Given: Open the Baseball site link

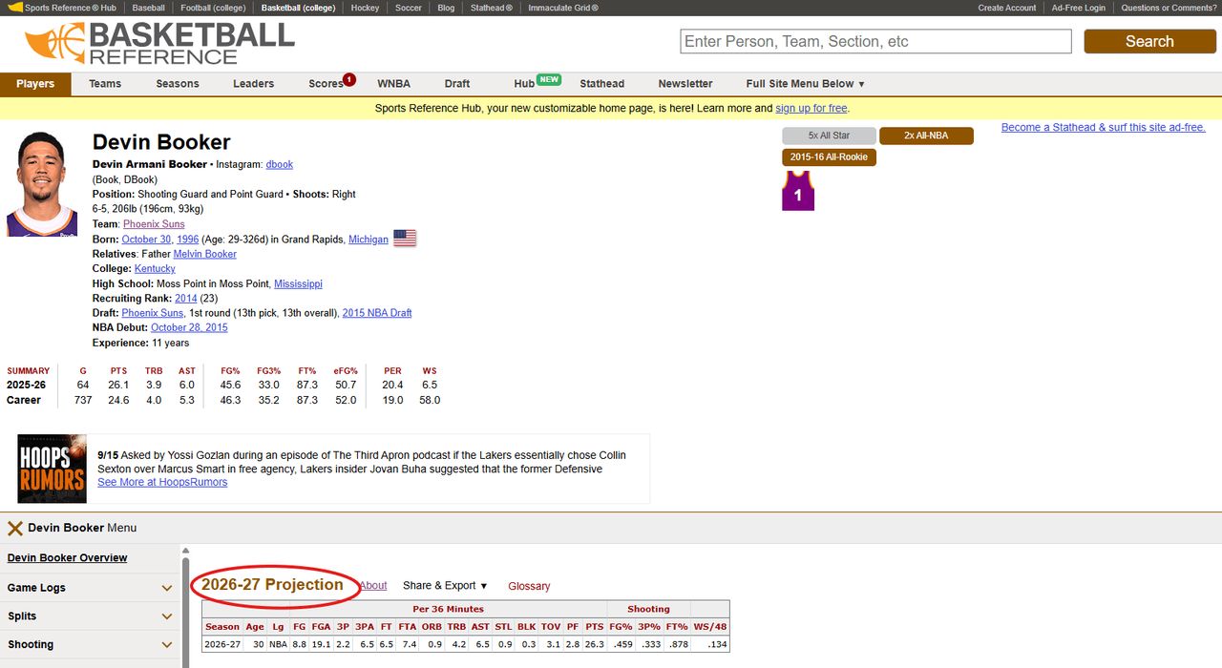Looking at the screenshot, I should 148,8.
